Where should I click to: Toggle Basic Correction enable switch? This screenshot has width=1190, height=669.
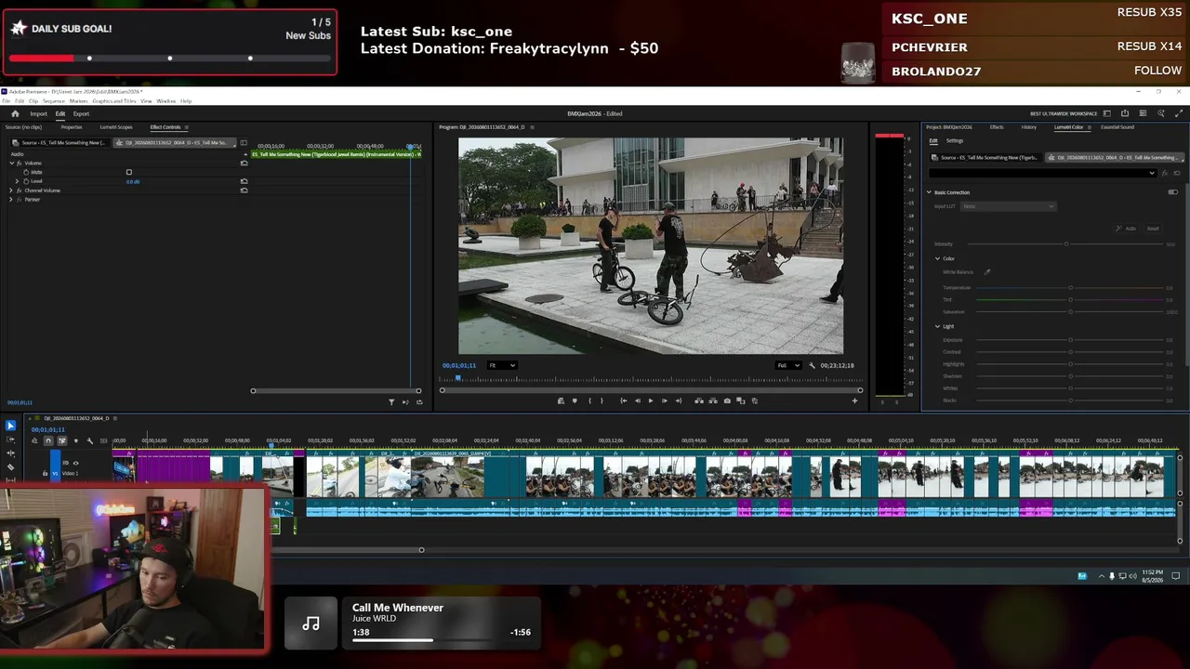coord(1172,192)
